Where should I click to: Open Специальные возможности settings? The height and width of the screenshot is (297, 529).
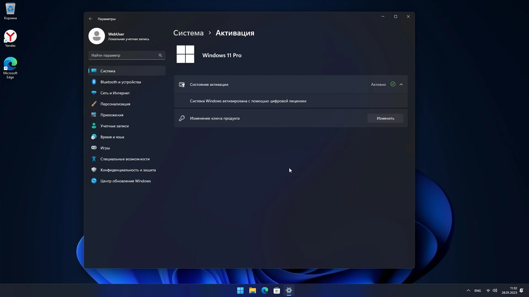[x=125, y=159]
